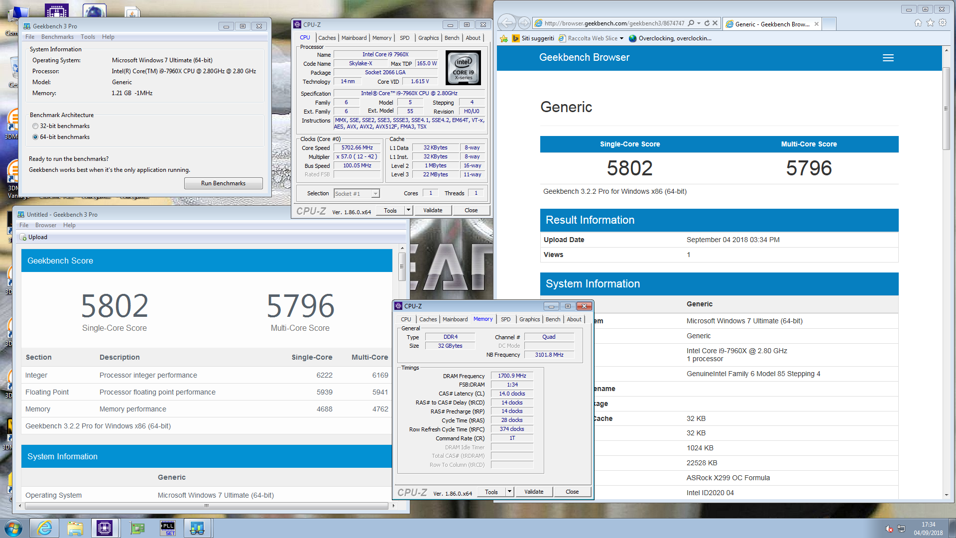Click the add to favorites bar star icon

[504, 38]
